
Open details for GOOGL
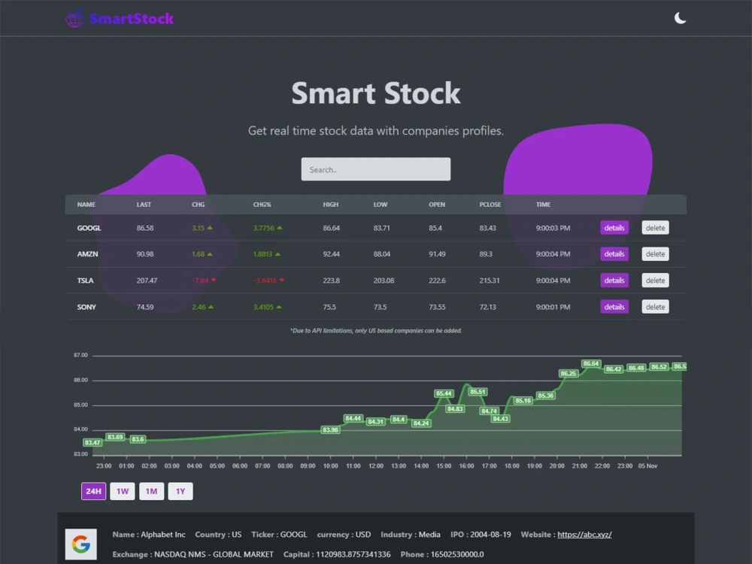[x=614, y=228]
